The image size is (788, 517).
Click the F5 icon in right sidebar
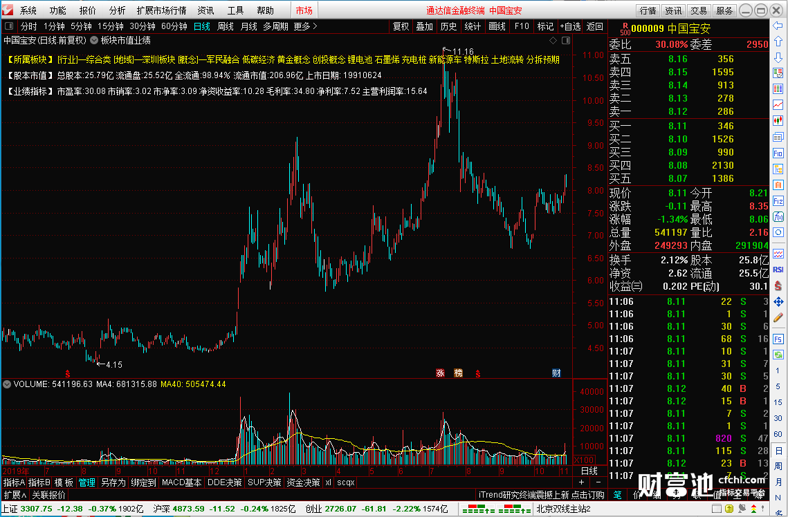tap(778, 339)
